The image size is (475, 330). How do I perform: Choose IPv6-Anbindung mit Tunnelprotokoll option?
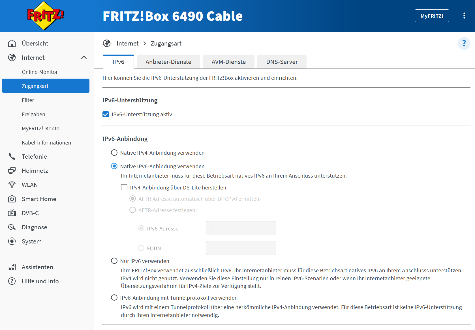click(x=114, y=297)
